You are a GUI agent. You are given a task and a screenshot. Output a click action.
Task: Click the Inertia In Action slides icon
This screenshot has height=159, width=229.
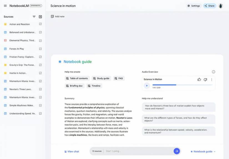pyautogui.click(x=5, y=73)
